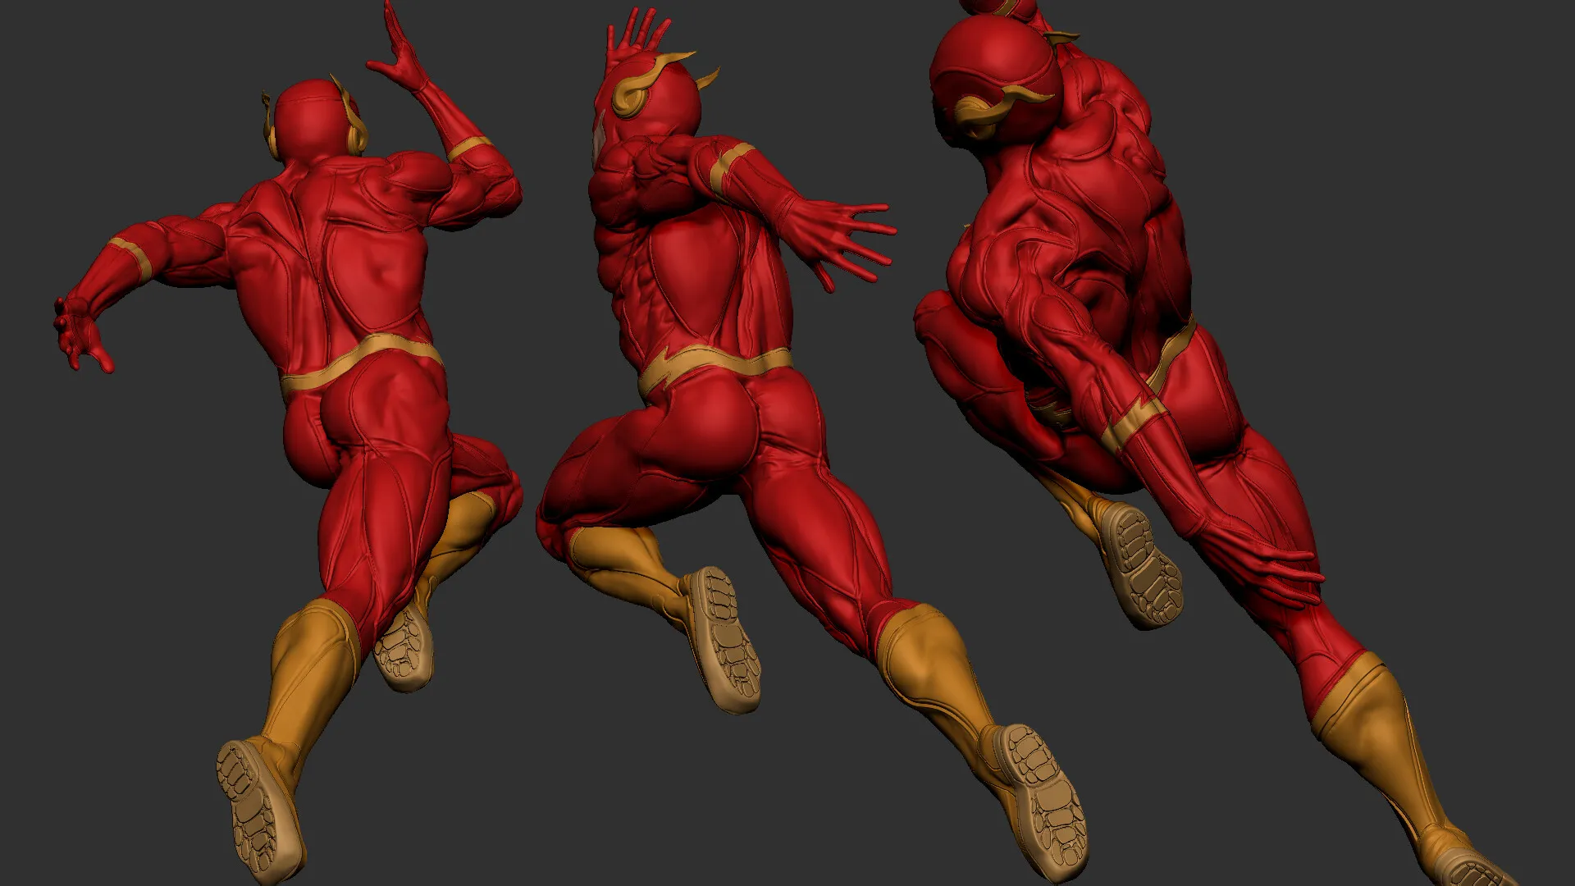
Task: Click the left figure's outstretched lower-left hand
Action: pos(78,332)
